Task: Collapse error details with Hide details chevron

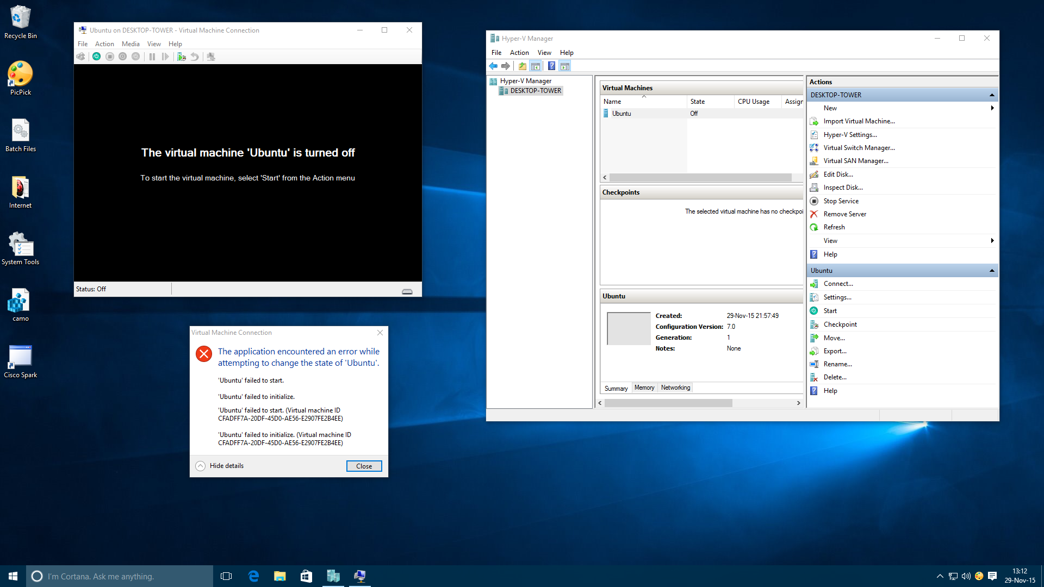Action: point(201,466)
